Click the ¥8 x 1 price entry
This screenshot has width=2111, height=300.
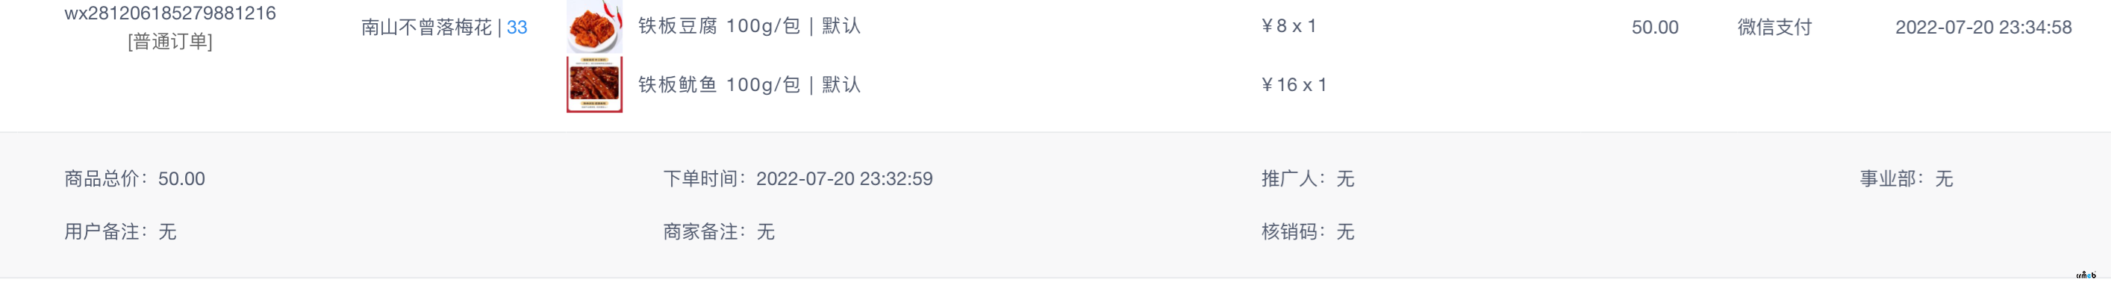[1288, 26]
